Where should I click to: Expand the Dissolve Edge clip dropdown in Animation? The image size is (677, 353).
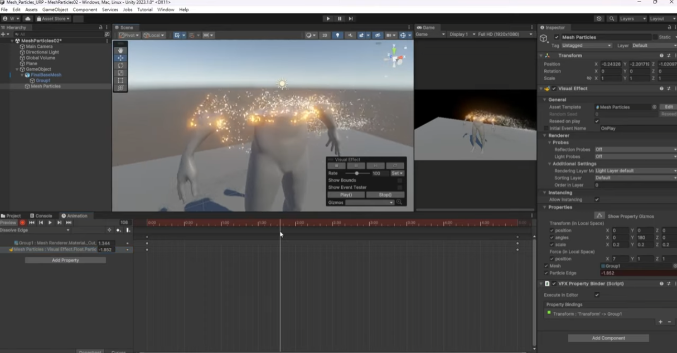(x=67, y=229)
